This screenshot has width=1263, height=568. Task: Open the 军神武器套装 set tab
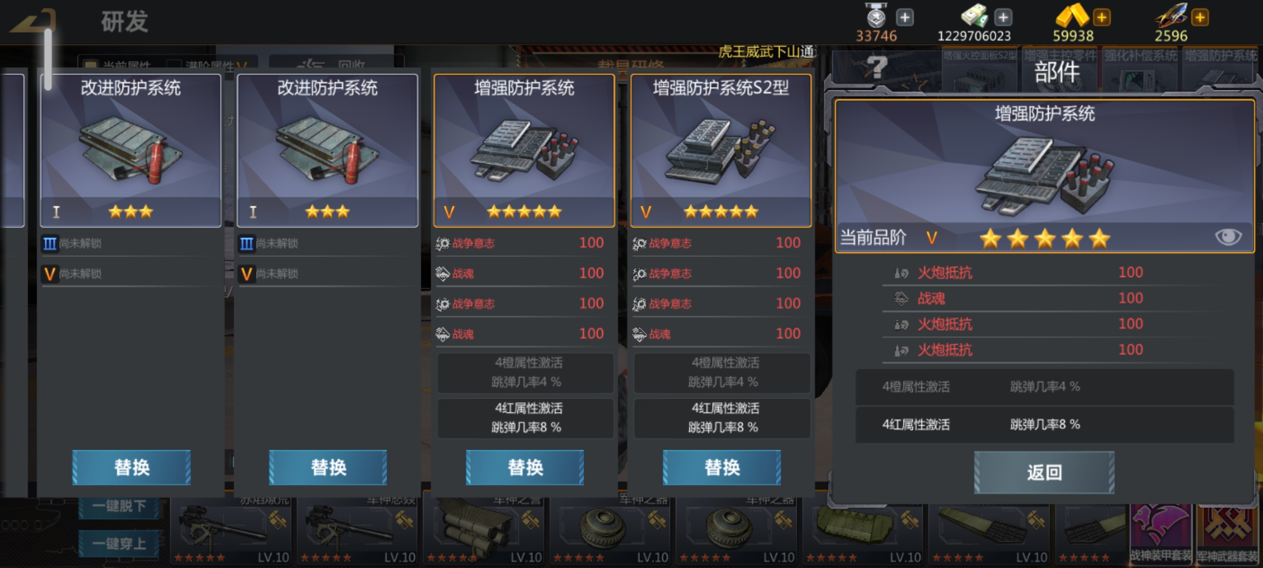pyautogui.click(x=1227, y=534)
